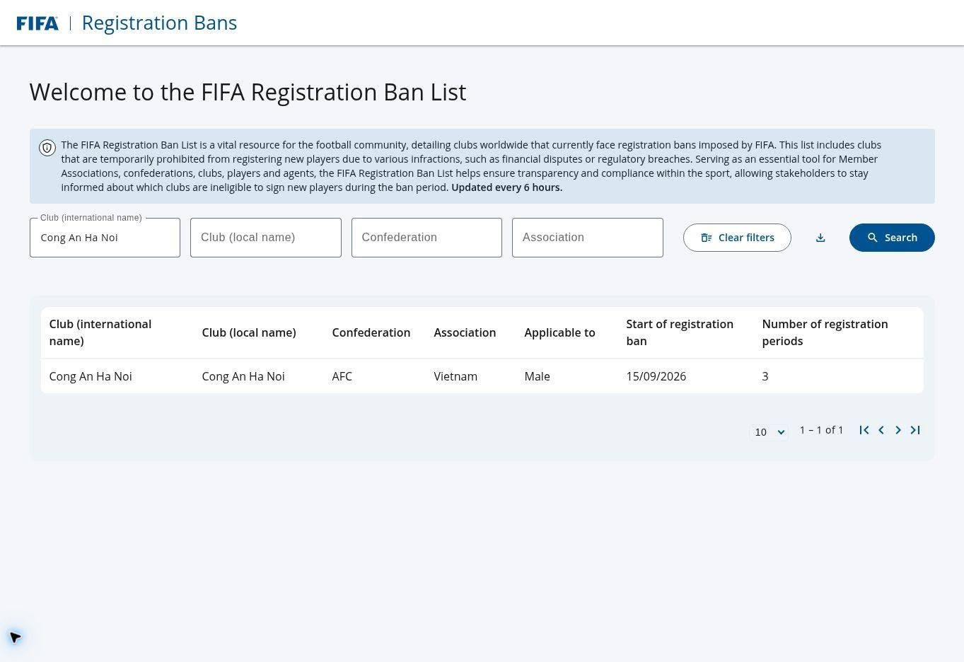Select the 15/09/2026 start date cell

tap(656, 376)
